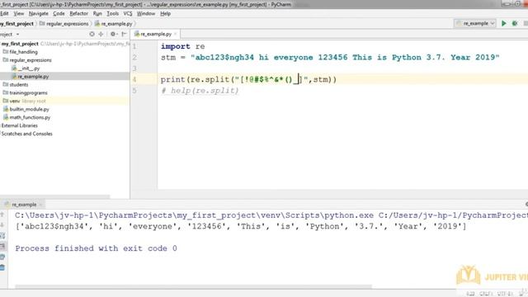
Task: Open the VCS menu
Action: point(128,13)
